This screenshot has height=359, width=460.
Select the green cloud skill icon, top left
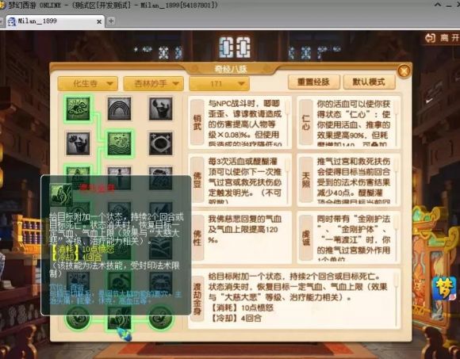coord(78,109)
